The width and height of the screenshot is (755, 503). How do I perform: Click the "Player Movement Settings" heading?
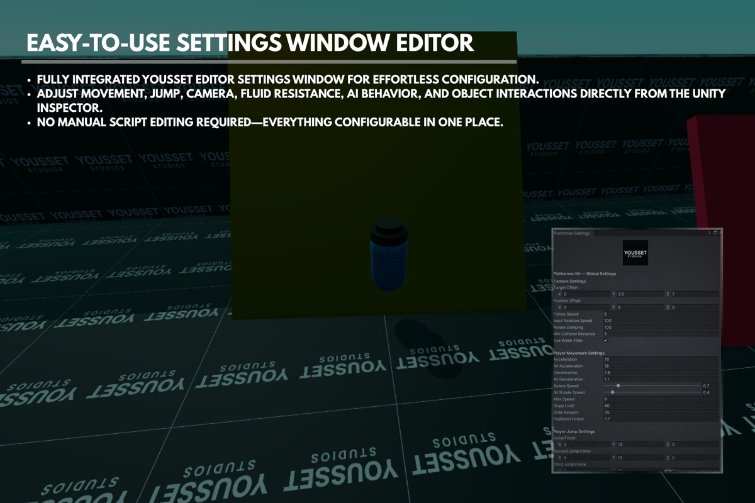click(x=578, y=353)
